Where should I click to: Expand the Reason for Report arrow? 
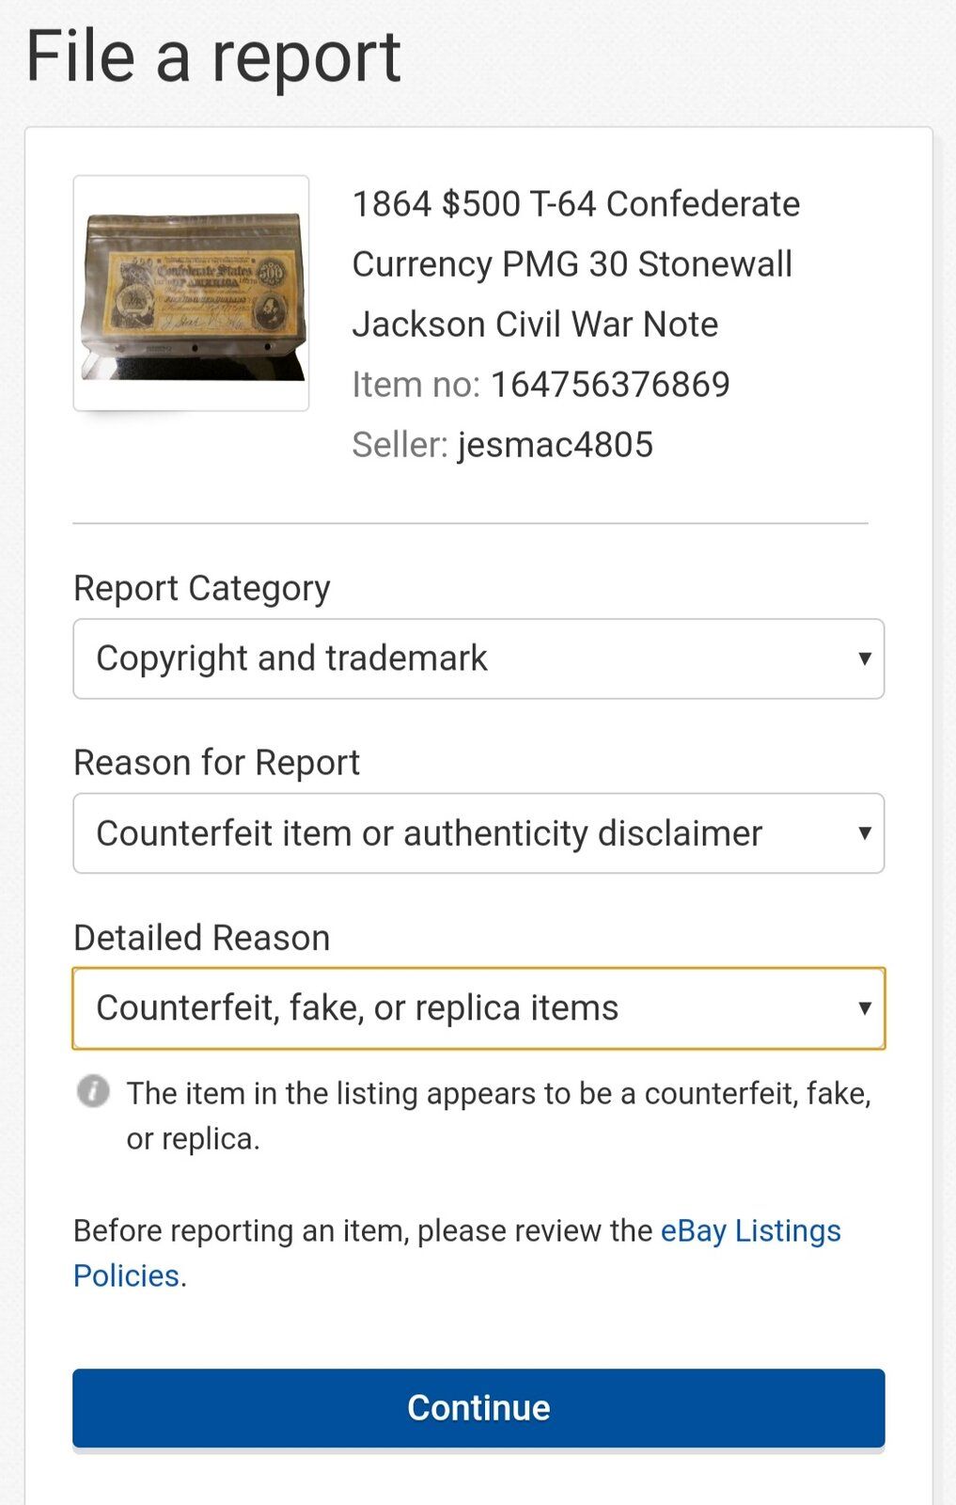point(864,833)
